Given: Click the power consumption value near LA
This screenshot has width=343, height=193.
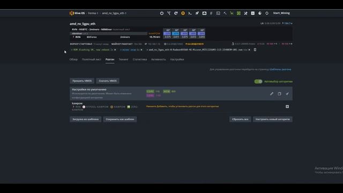Looking at the screenshot, I should (x=287, y=23).
